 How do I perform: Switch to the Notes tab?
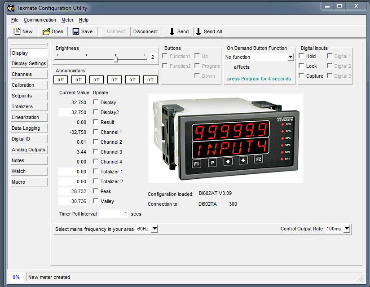[x=29, y=160]
